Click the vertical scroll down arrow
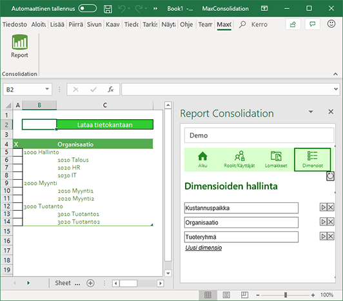 click(168, 273)
